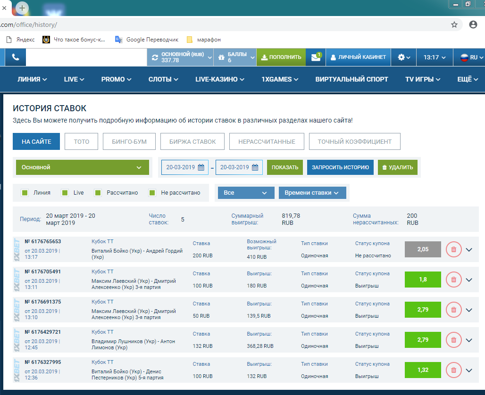485x395 pixels.
Task: Uncheck the Live filter checkbox
Action: pos(65,193)
